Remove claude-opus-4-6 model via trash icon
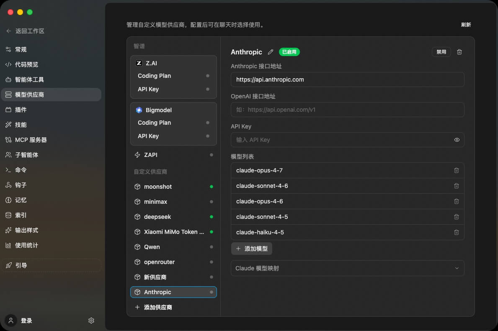 tap(457, 202)
